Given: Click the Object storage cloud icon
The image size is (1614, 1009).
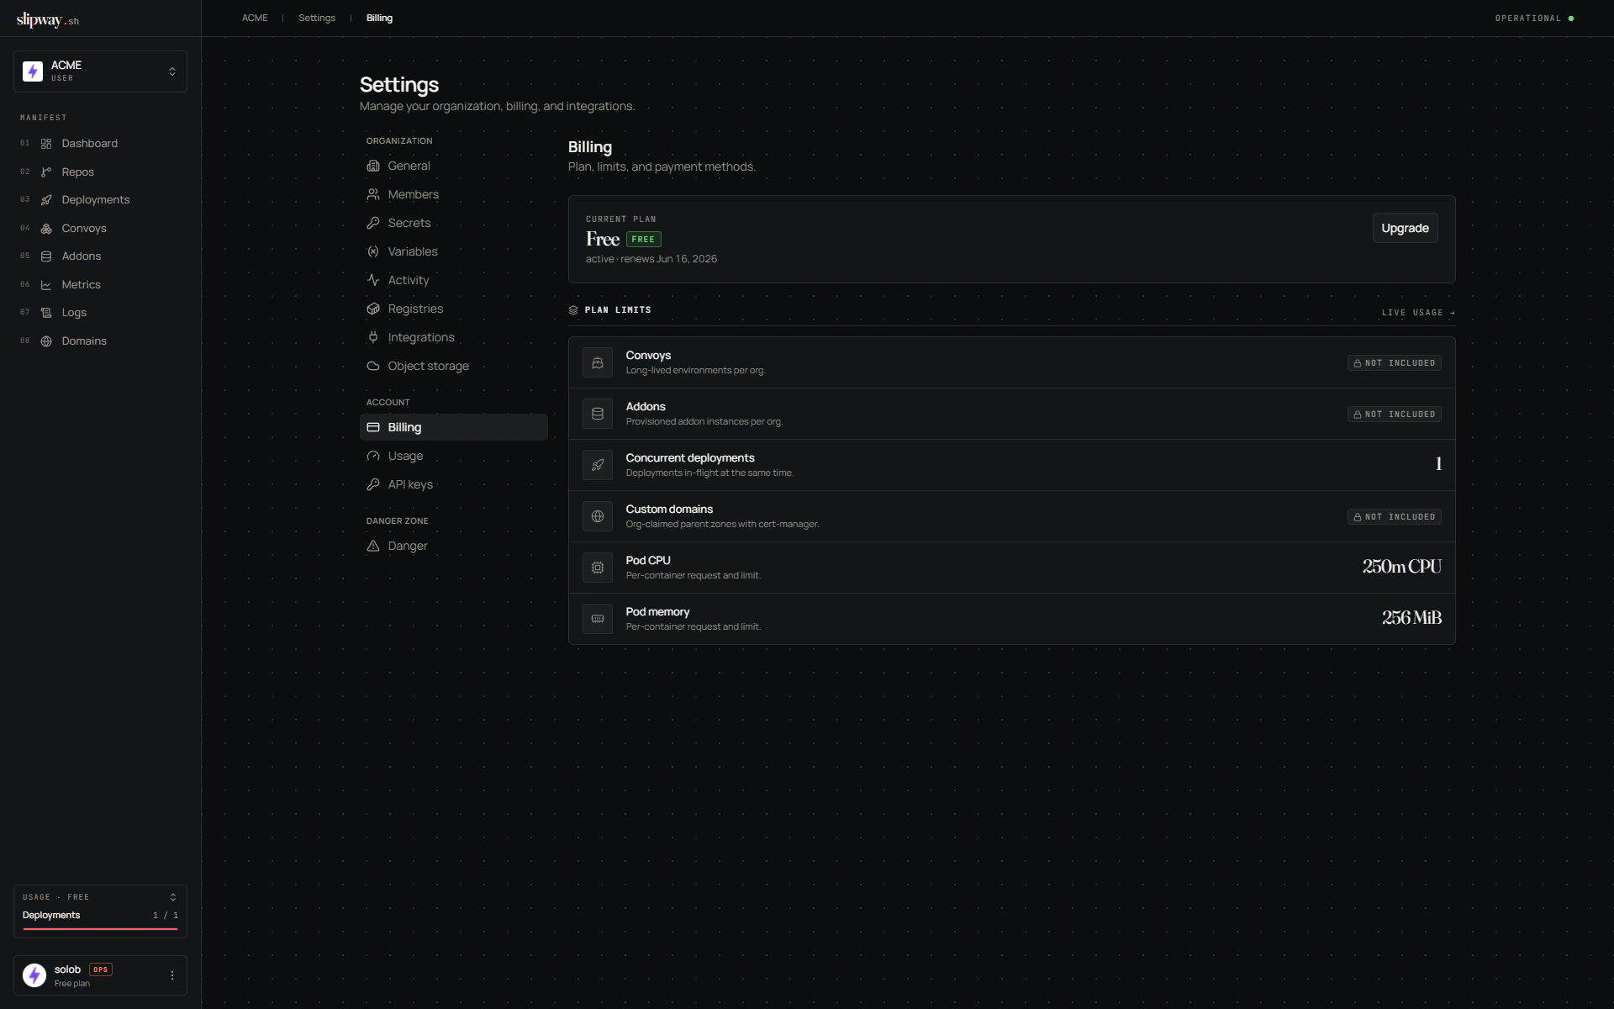Looking at the screenshot, I should [x=373, y=366].
